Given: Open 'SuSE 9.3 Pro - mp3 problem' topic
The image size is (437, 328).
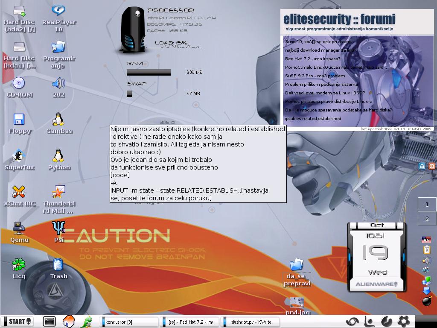Looking at the screenshot, I should pos(315,76).
